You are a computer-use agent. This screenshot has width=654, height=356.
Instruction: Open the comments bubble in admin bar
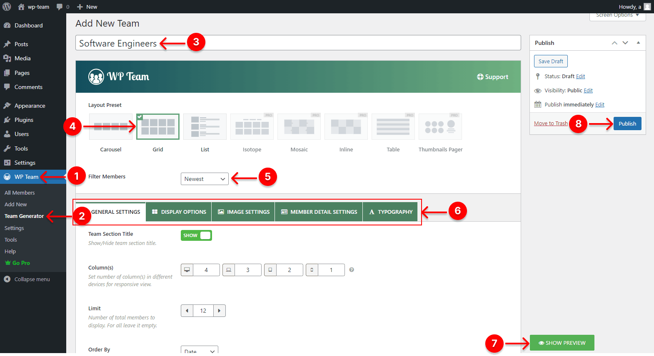[60, 7]
